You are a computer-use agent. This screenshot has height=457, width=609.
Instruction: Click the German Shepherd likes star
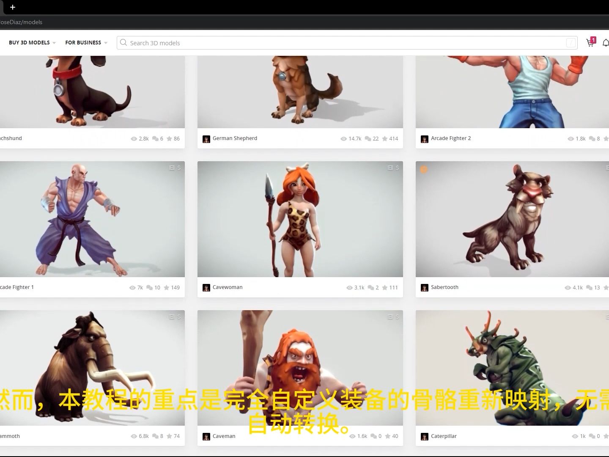385,138
